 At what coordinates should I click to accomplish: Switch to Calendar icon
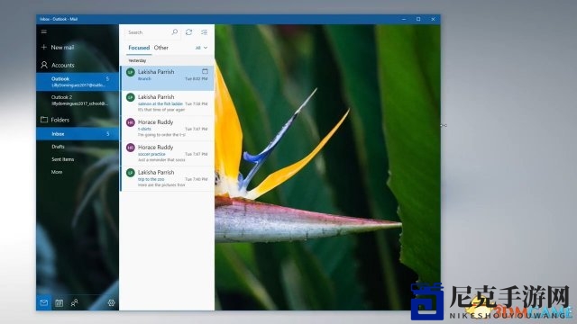pos(59,302)
